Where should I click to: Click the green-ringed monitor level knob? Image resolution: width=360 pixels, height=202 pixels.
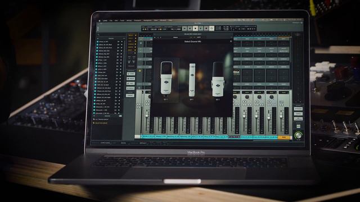click(x=298, y=135)
